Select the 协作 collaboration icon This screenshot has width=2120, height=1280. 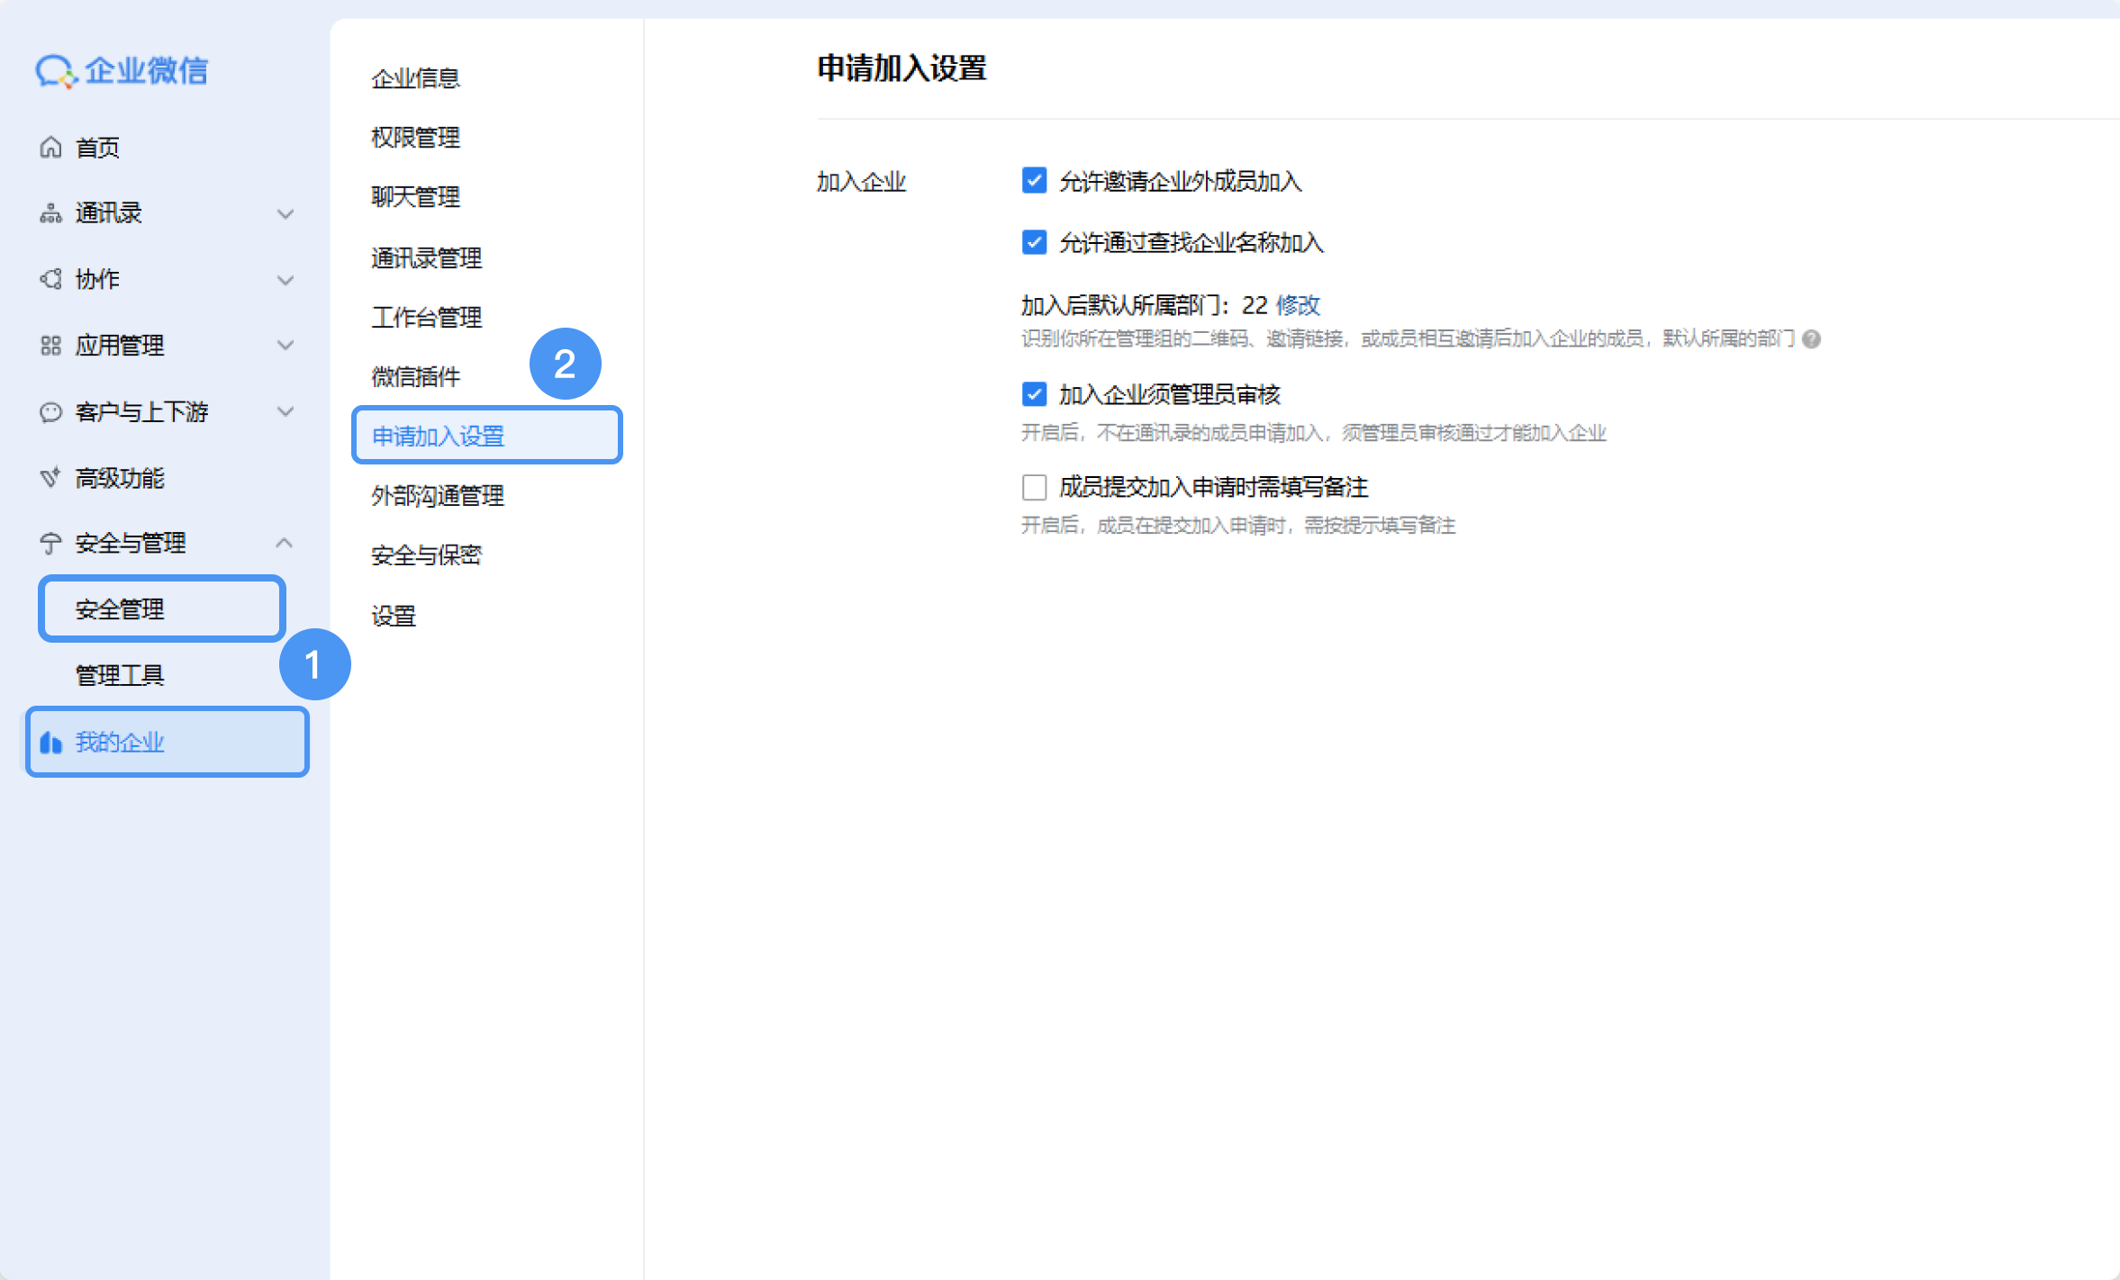pyautogui.click(x=50, y=279)
